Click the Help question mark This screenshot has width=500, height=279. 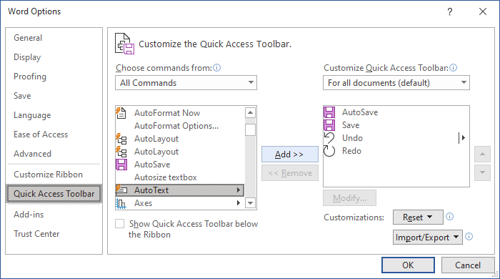pyautogui.click(x=449, y=12)
